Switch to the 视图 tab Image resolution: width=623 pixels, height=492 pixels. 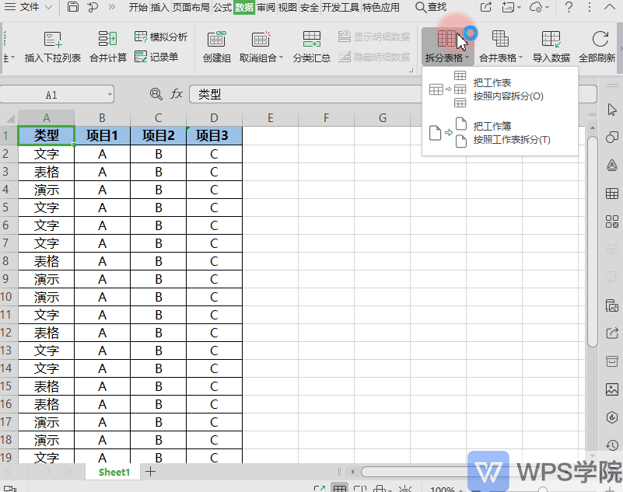287,7
